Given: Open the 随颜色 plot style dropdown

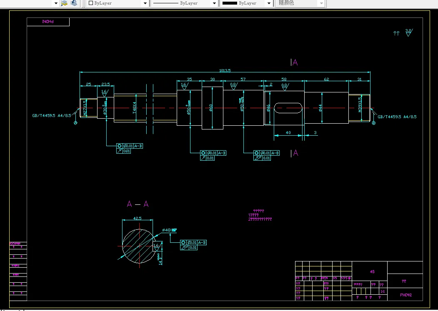Looking at the screenshot, I should [321, 3].
